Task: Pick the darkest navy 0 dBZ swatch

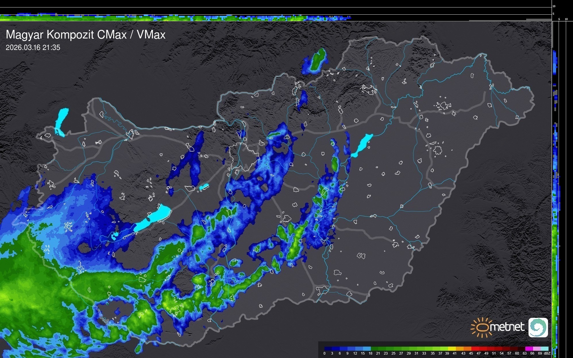Action: [x=328, y=349]
